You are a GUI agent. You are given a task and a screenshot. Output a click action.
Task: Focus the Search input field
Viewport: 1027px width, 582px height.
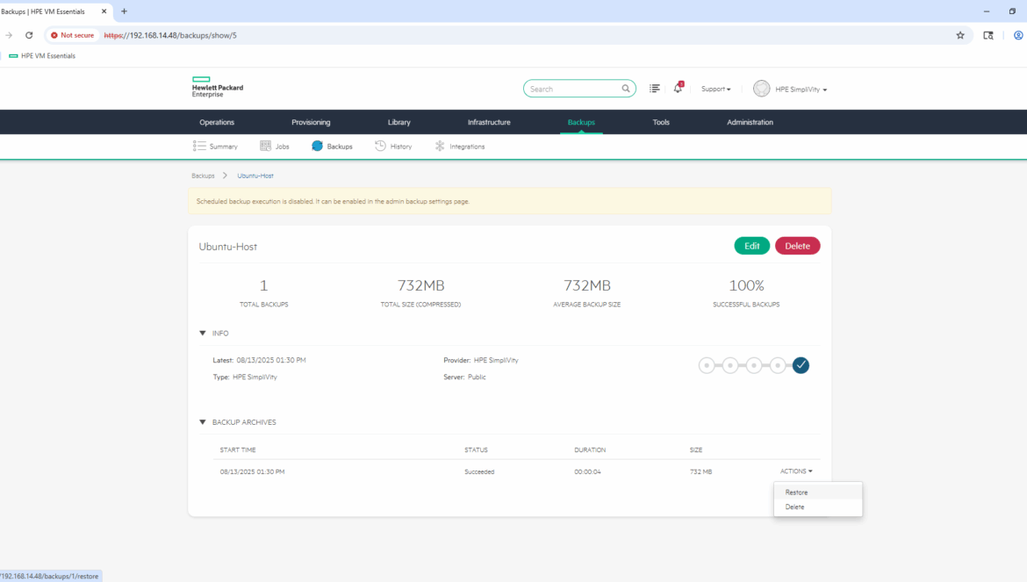point(573,89)
